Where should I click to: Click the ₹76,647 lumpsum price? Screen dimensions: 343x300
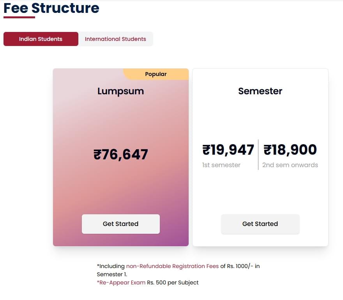(120, 154)
